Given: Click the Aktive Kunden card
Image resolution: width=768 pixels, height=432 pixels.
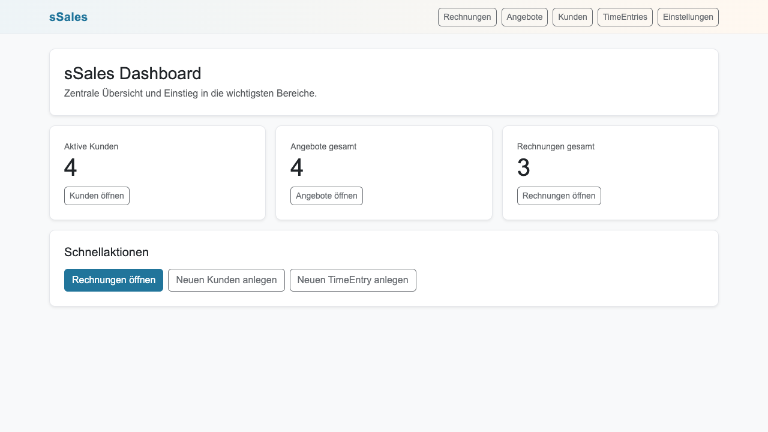Looking at the screenshot, I should (x=158, y=172).
